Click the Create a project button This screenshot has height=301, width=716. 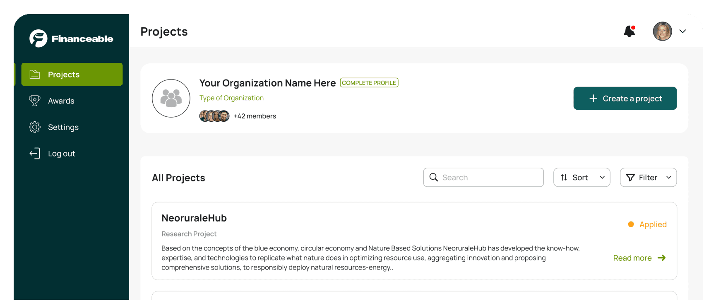[625, 99]
